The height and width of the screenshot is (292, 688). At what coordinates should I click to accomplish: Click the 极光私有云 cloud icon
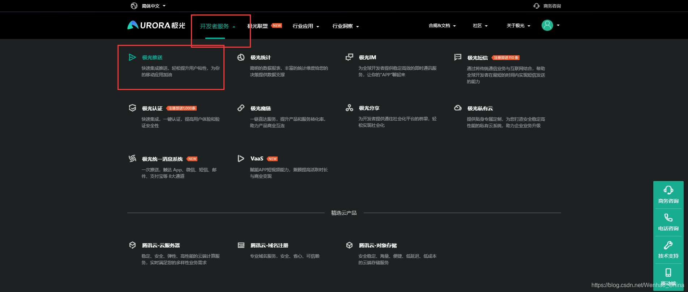[x=458, y=108]
